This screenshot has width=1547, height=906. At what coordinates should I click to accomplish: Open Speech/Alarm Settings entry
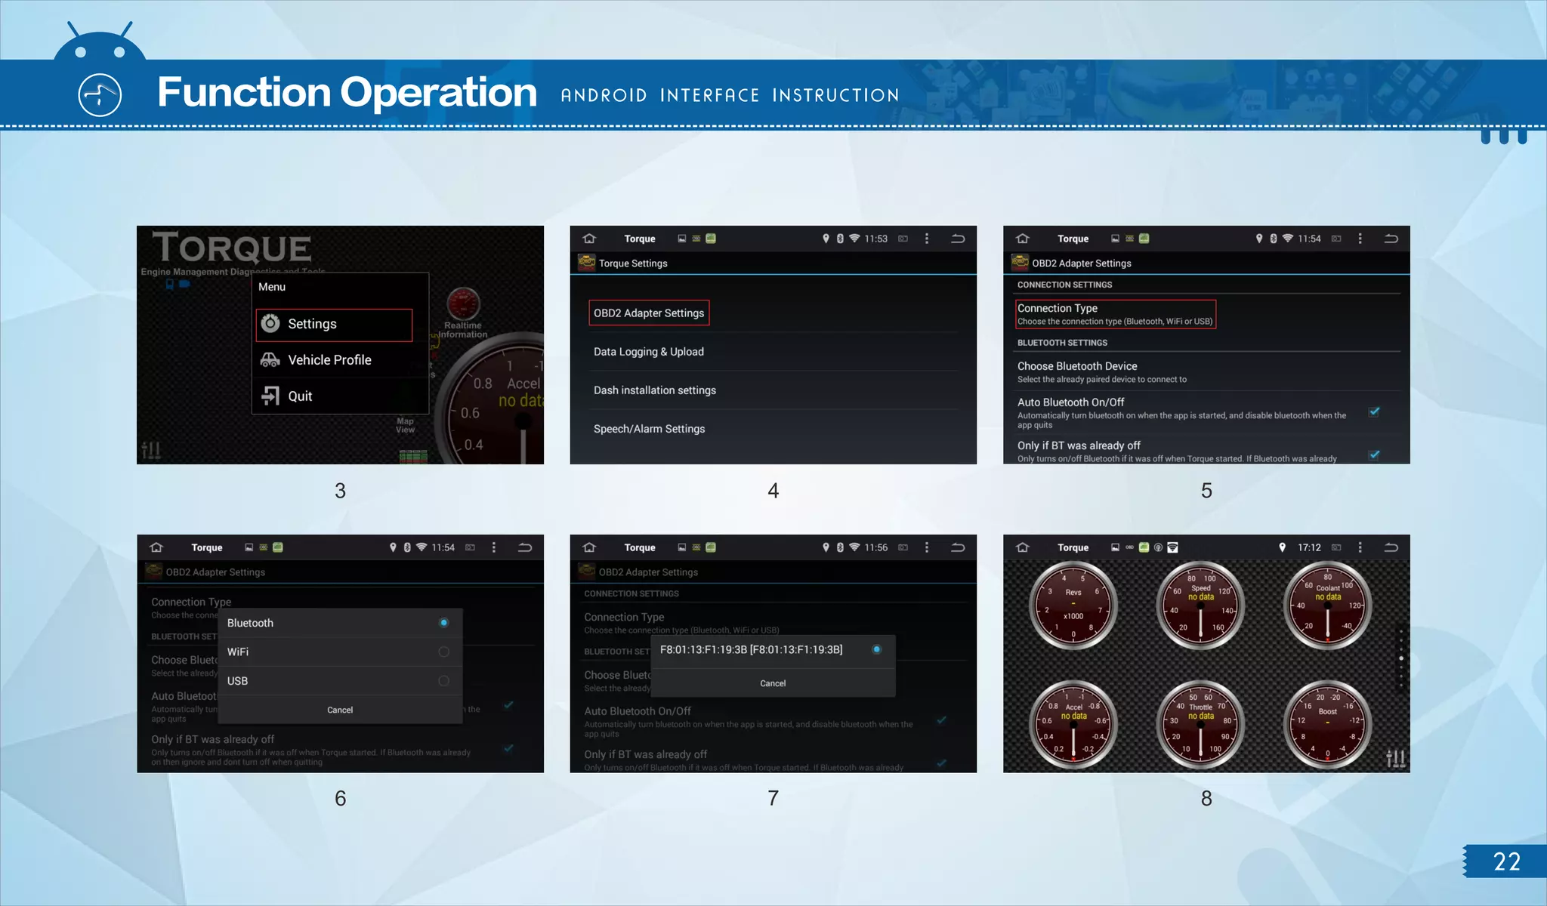[773, 429]
